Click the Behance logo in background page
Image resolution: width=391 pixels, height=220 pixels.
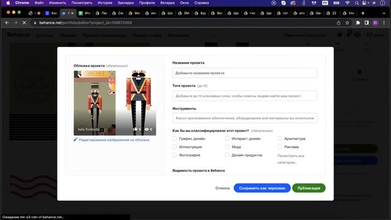18,35
